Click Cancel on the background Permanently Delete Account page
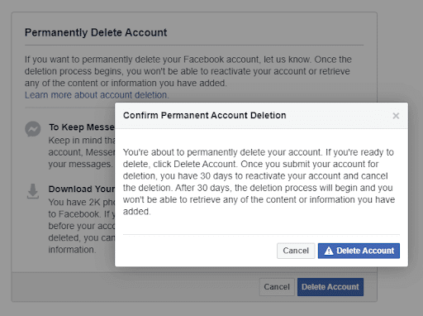 point(277,287)
